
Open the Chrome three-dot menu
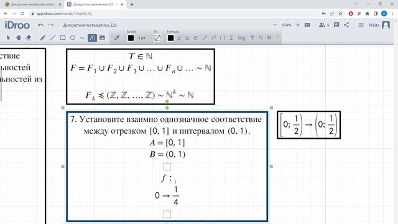click(x=392, y=14)
